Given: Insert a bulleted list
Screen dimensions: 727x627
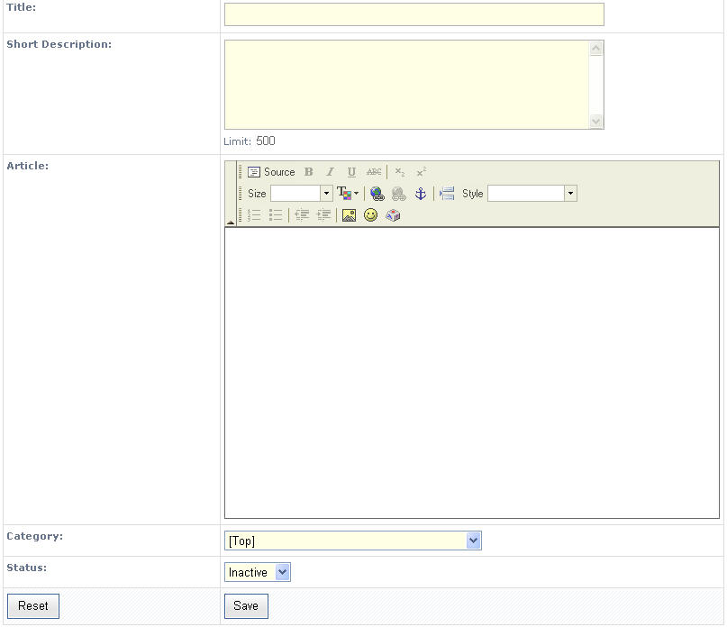Looking at the screenshot, I should click(276, 215).
